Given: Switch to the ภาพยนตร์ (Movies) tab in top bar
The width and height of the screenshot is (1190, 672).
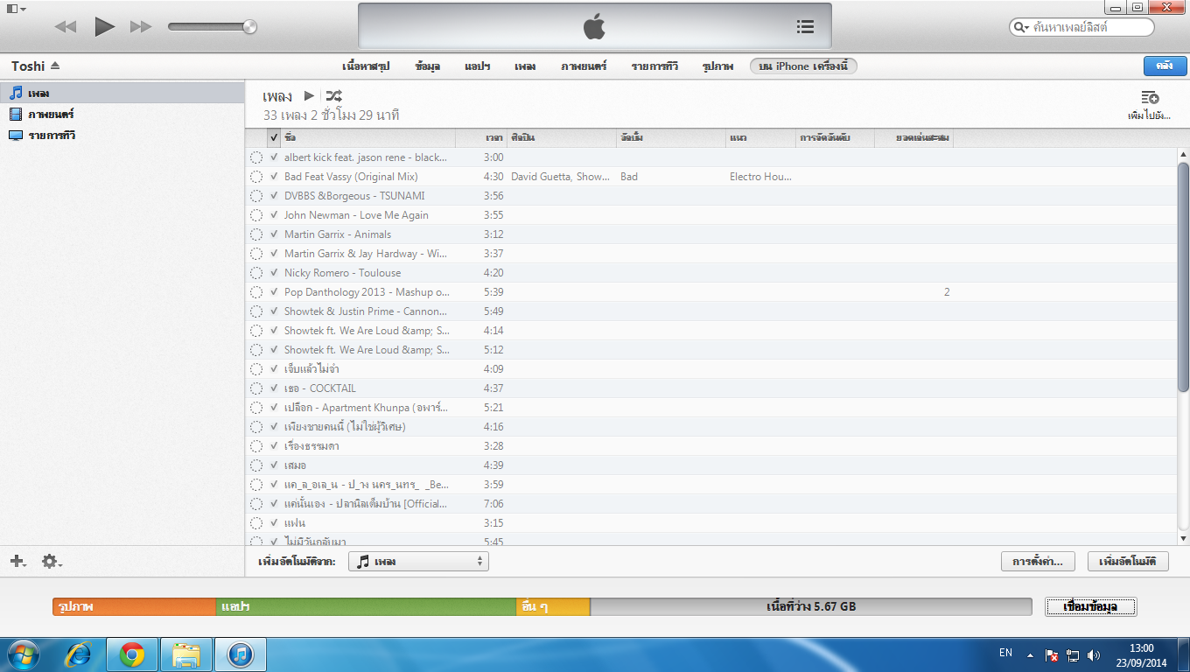Looking at the screenshot, I should click(584, 66).
